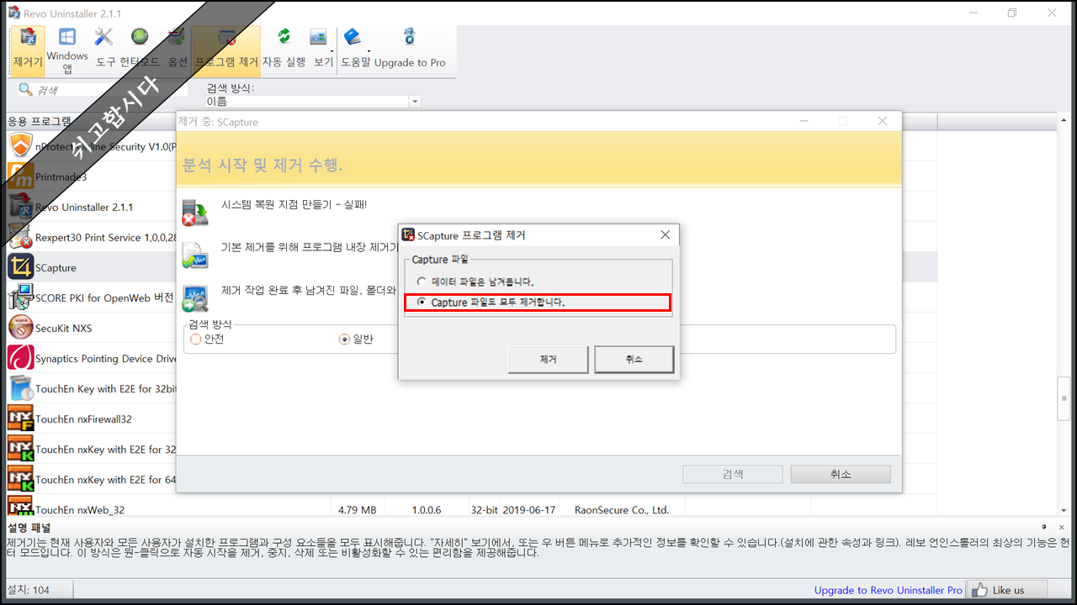
Task: Open Upgrade to Revo Uninstaller Pro link
Action: click(x=889, y=590)
